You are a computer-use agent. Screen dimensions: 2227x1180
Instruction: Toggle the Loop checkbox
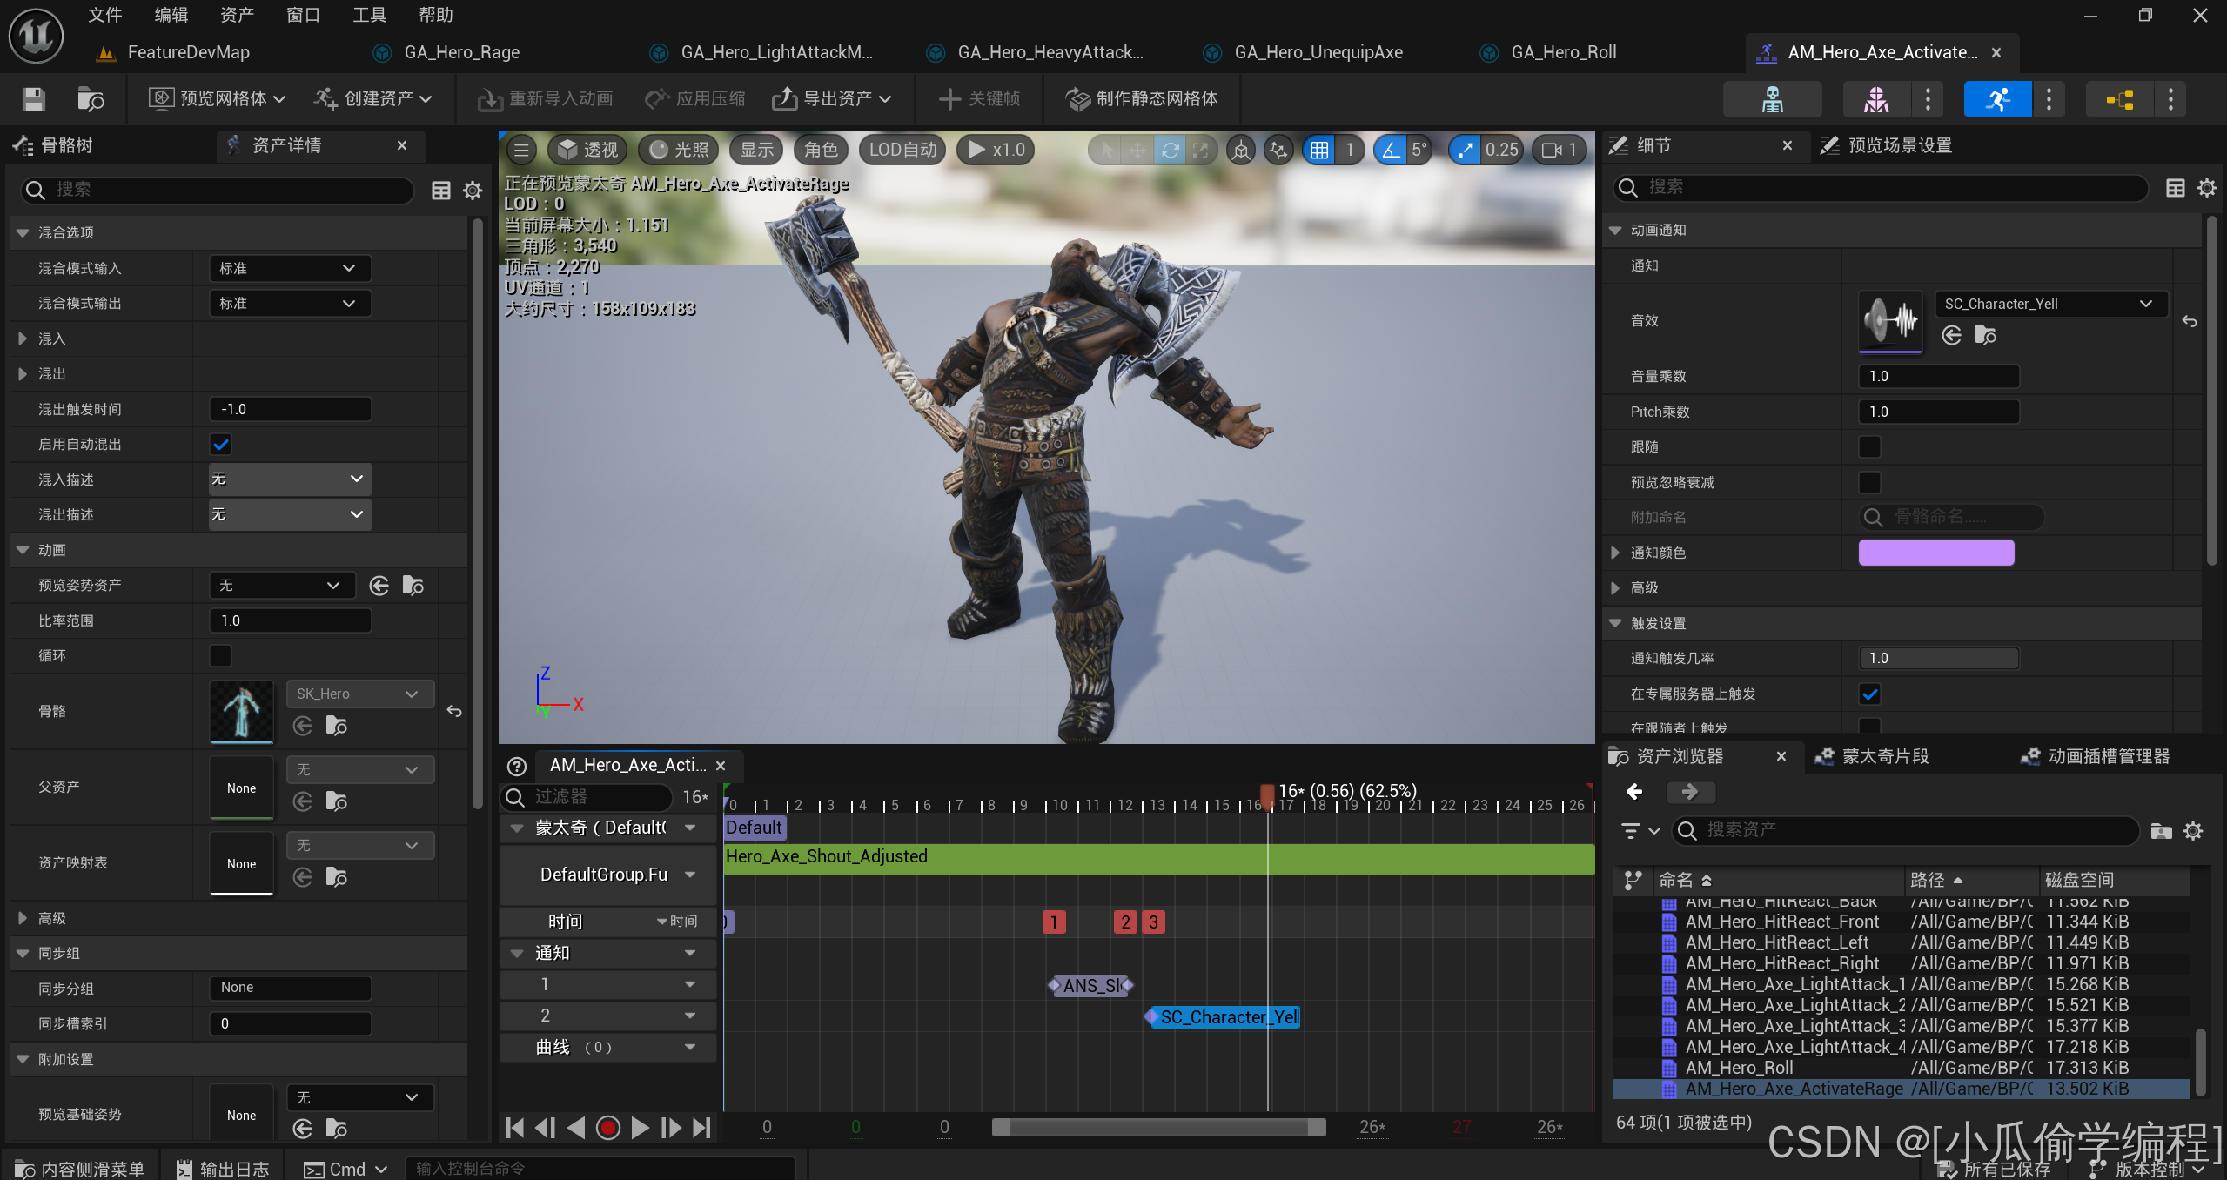click(221, 655)
